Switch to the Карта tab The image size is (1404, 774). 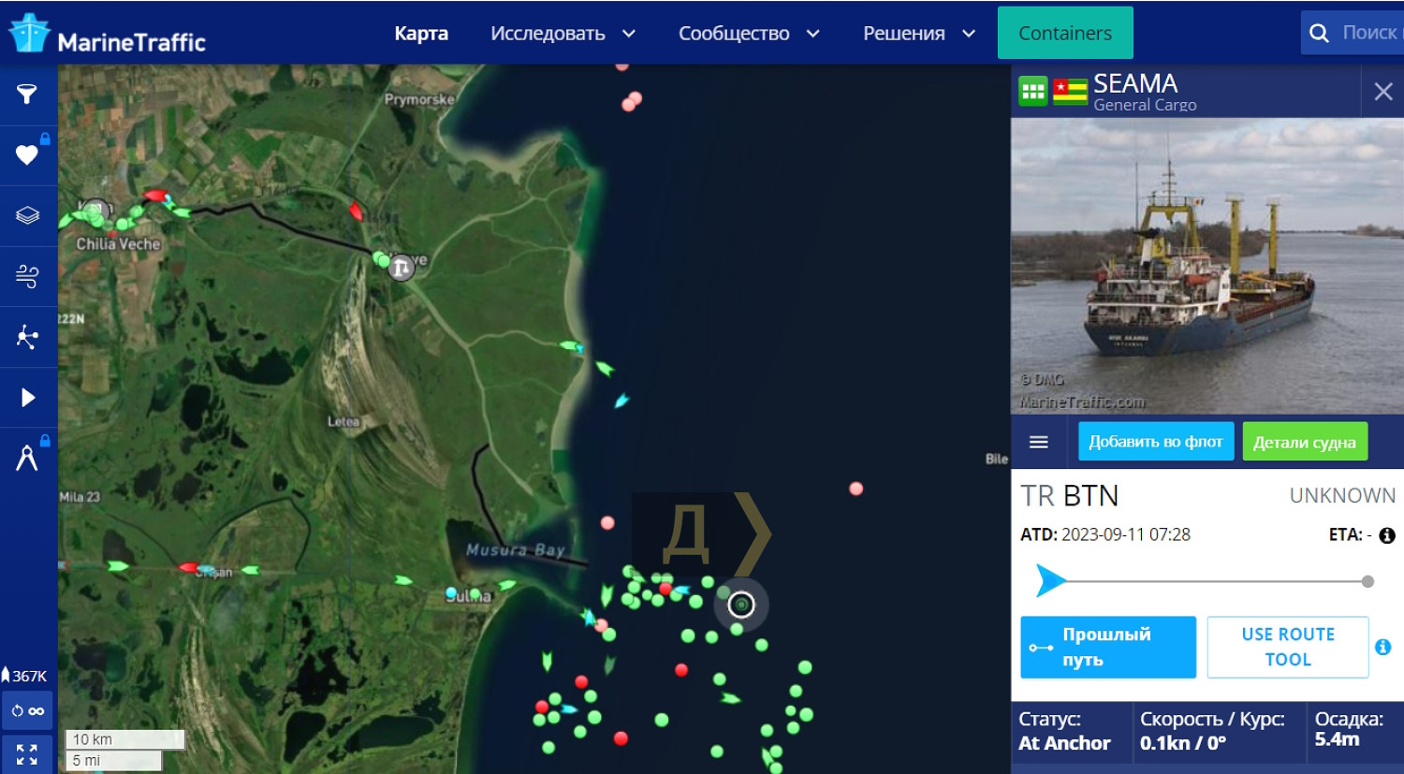(x=421, y=34)
